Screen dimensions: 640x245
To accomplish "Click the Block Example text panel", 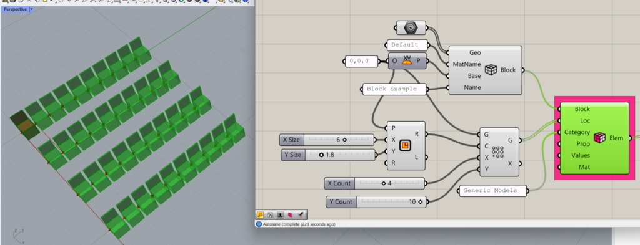I will click(394, 89).
